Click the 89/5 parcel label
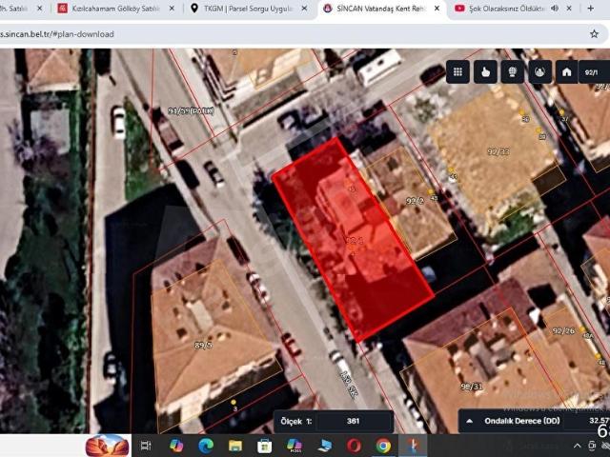The width and height of the screenshot is (610, 457). [203, 345]
